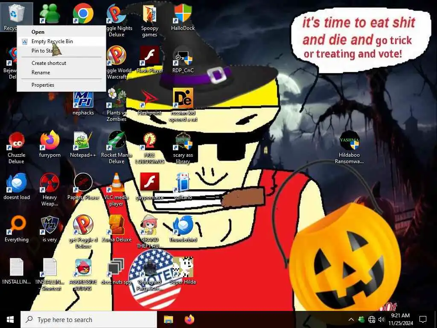Launch VLC media player
The image size is (437, 328).
tap(117, 190)
